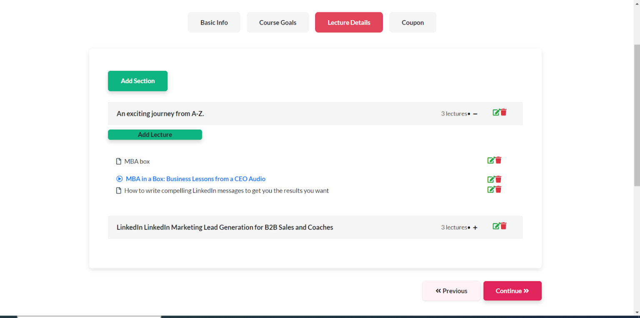Viewport: 640px width, 318px height.
Task: Open the Coupon tab
Action: [x=412, y=22]
